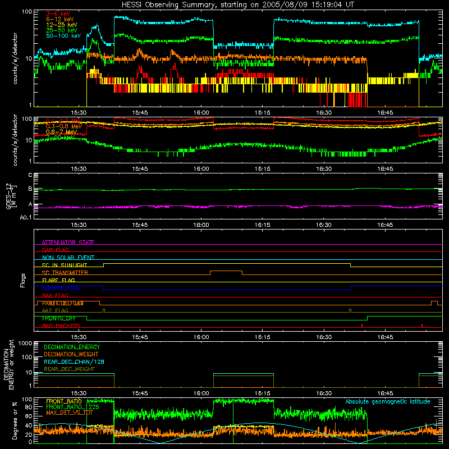The width and height of the screenshot is (449, 449).
Task: Click the 16:15 tick label under decimation plot
Action: (263, 393)
